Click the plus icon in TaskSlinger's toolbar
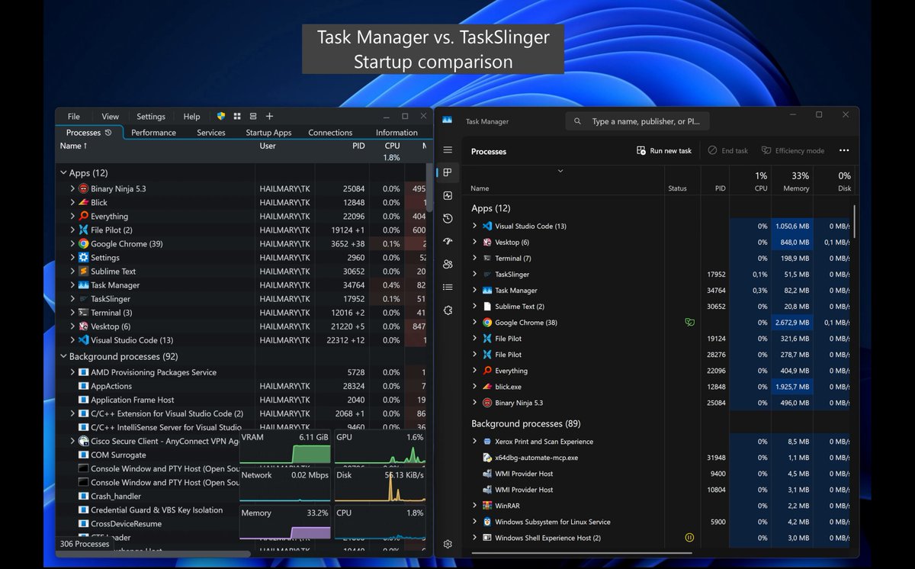This screenshot has height=569, width=915. point(269,116)
